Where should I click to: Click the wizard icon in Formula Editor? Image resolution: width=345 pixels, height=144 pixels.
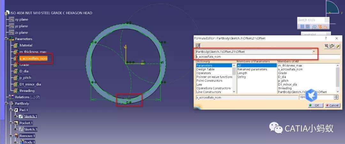[326, 46]
